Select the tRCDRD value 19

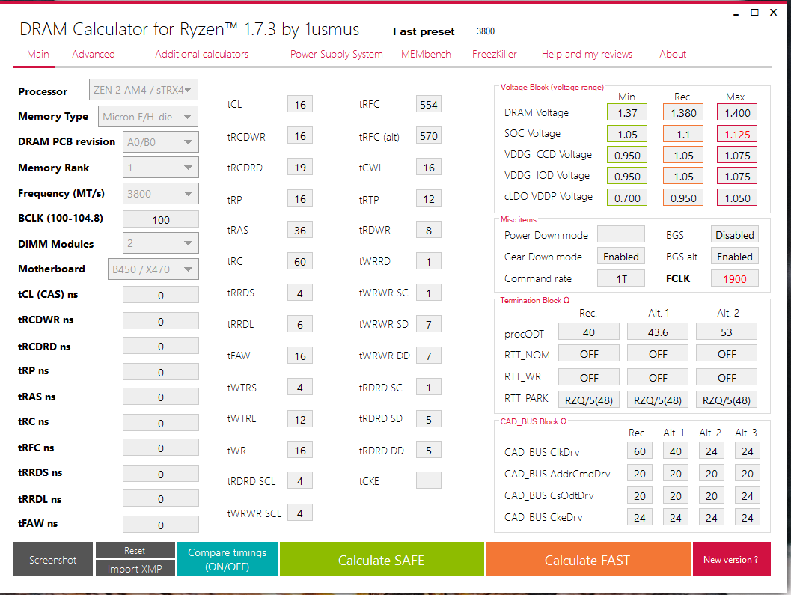point(300,168)
